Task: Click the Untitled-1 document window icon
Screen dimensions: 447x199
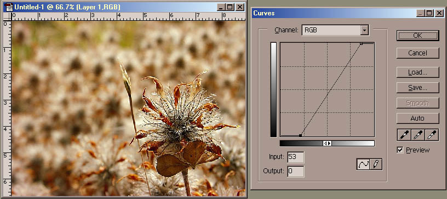Action: click(x=9, y=7)
